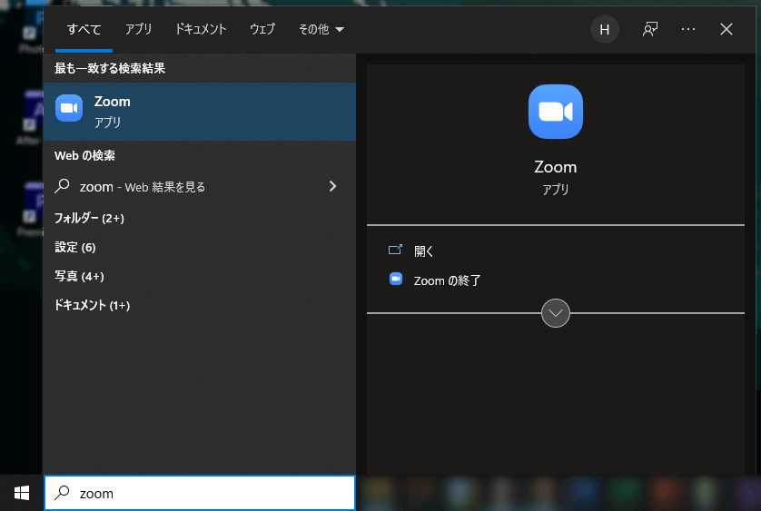This screenshot has width=761, height=511.
Task: Click the Windows Start button
Action: [22, 493]
